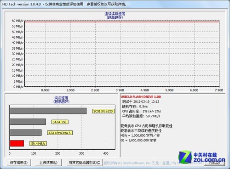This screenshot has width=230, height=169.
Task: Click the CPU 占用率 2% result line
Action: point(141,111)
